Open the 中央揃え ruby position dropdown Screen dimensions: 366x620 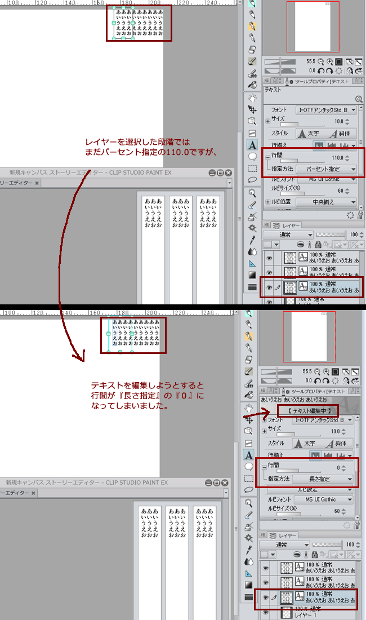326,202
